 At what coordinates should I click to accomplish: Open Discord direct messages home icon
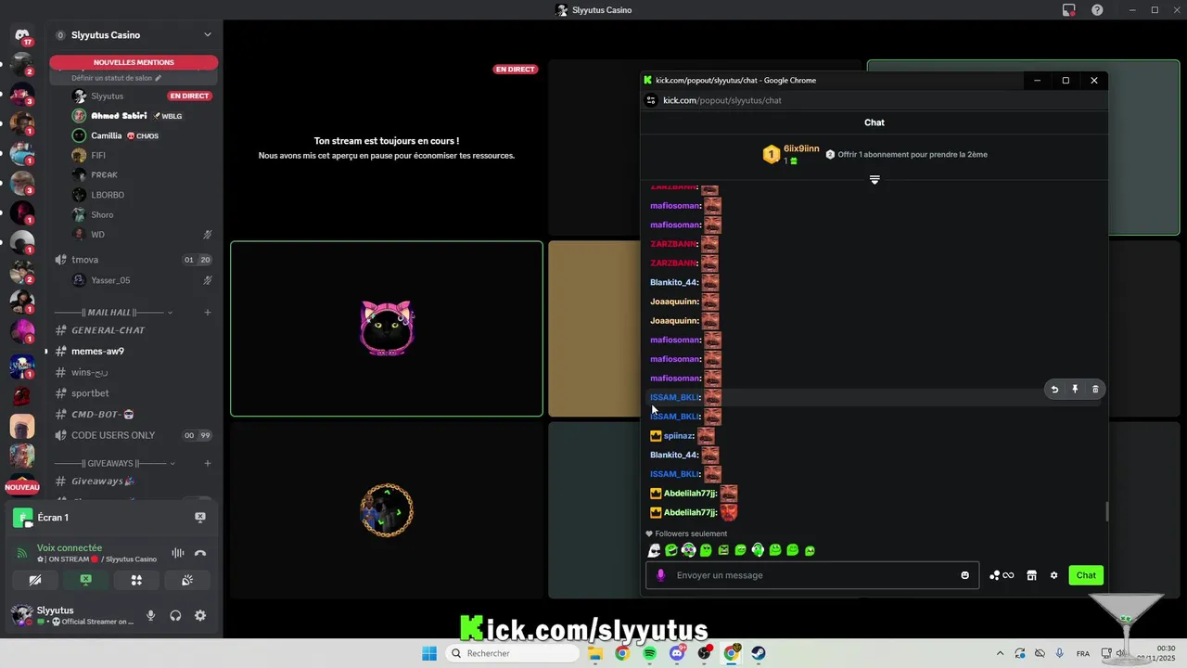(22, 35)
